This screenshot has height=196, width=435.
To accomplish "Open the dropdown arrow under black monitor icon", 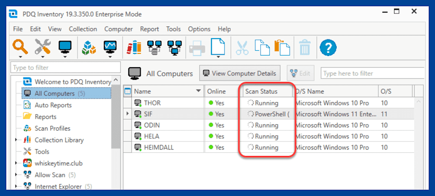I will point(65,57).
